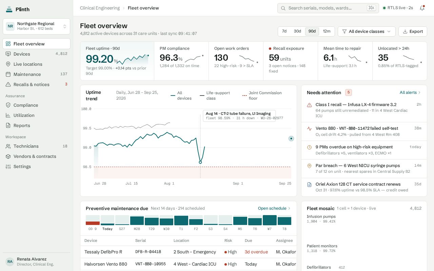The image size is (434, 271).
Task: Click the Reports document icon
Action: 8,126
